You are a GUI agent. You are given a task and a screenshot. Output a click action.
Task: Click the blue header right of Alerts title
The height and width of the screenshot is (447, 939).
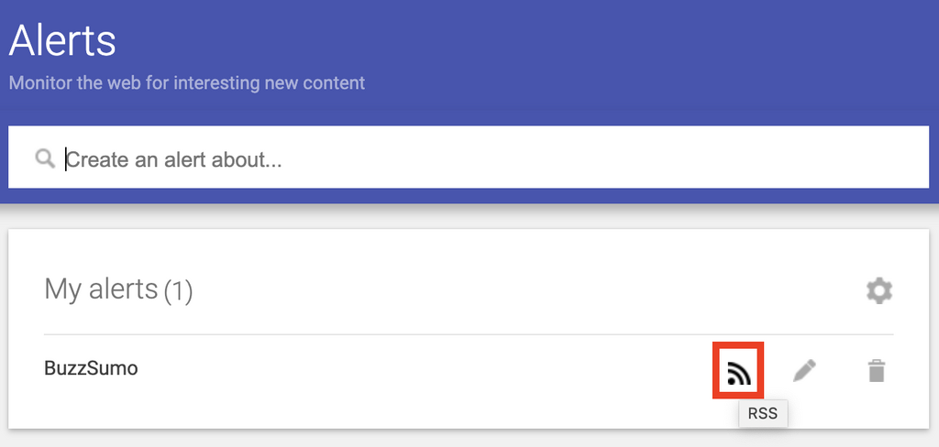click(550, 46)
